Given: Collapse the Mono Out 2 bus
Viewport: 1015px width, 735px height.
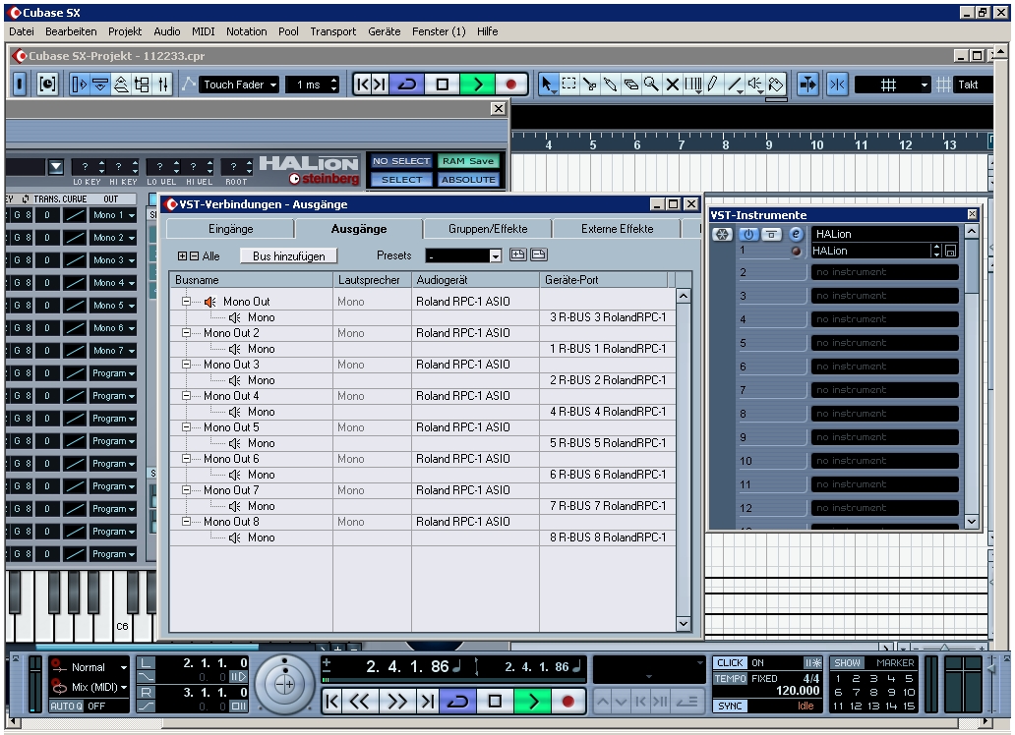Looking at the screenshot, I should pos(187,333).
